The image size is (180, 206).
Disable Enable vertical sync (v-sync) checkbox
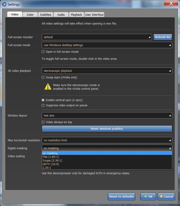pos(43,100)
